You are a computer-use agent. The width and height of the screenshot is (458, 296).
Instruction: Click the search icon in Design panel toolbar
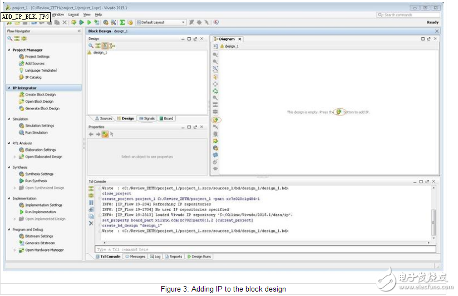(x=91, y=46)
